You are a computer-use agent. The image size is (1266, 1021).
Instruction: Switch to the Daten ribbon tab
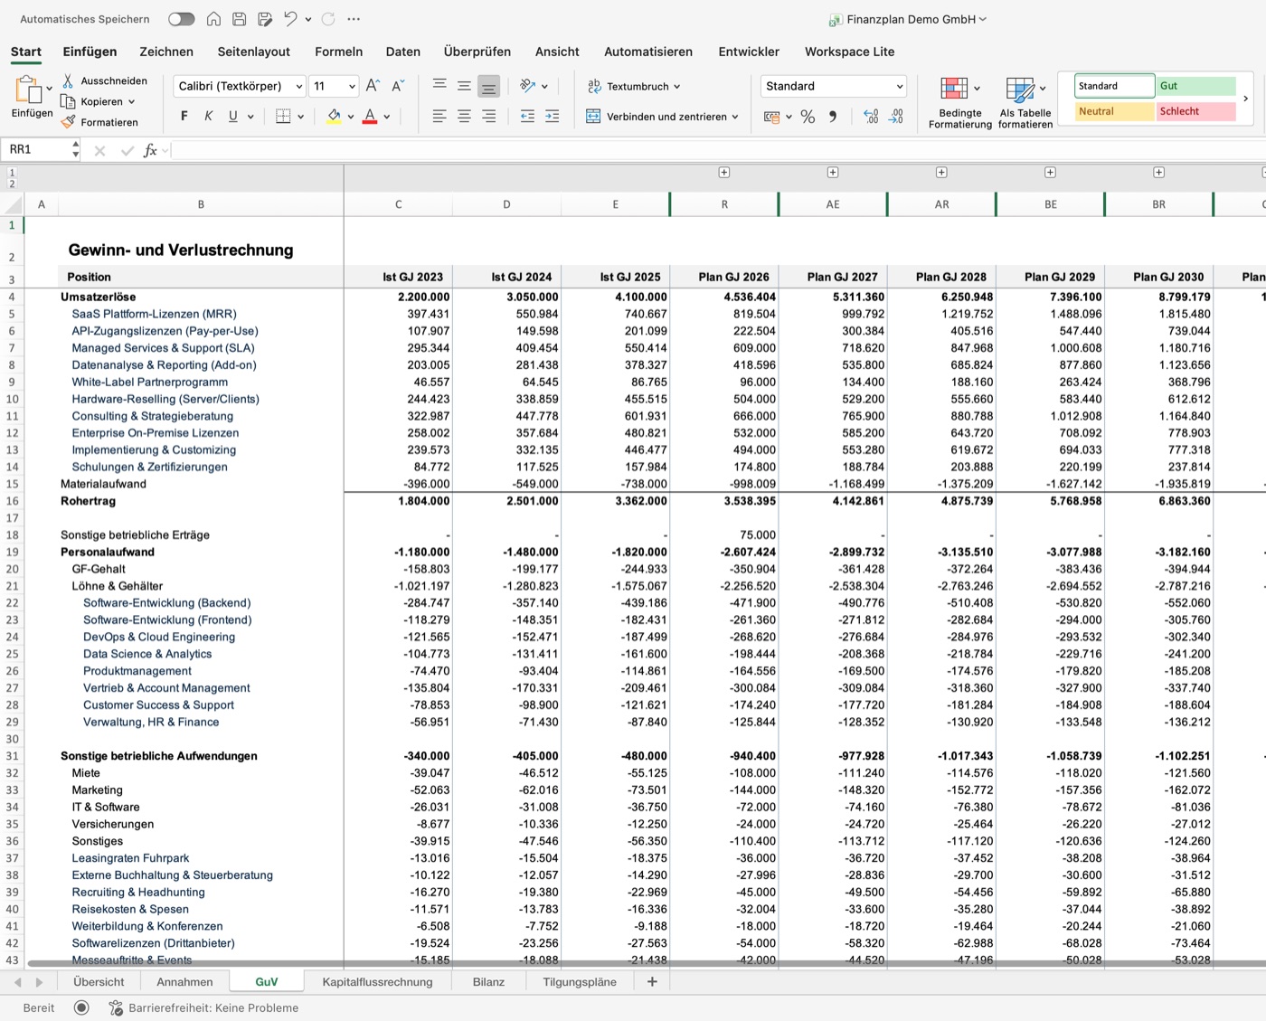click(403, 52)
